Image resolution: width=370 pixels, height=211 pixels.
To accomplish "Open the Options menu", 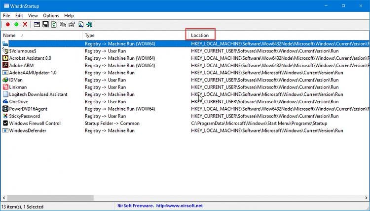I will (x=51, y=16).
